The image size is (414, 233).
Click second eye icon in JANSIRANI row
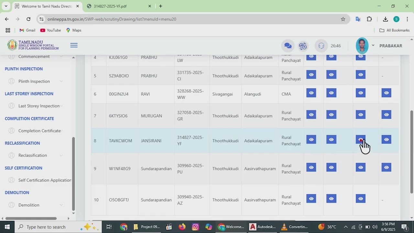click(331, 139)
